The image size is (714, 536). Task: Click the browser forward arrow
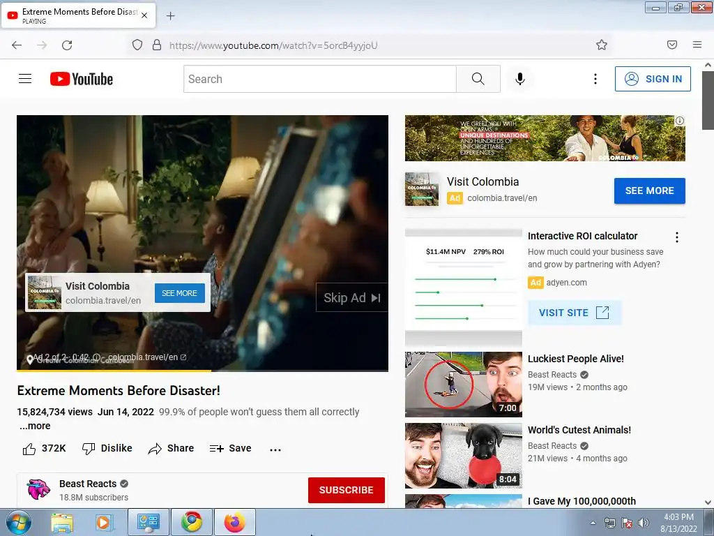[x=42, y=45]
